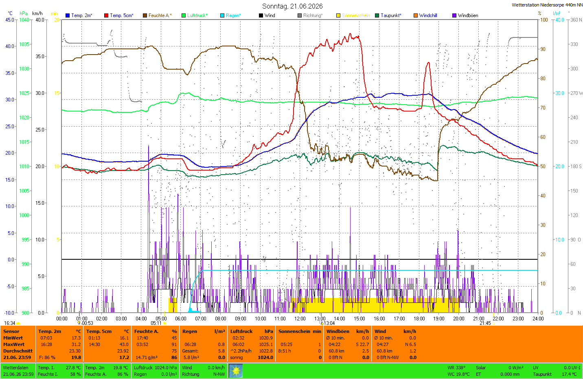Click the '1024.0 hPa' pressure reading

[166, 368]
